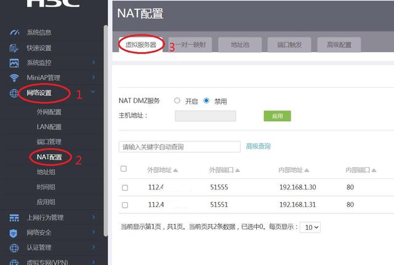Viewport: 394px width, 265px height.
Task: Switch to the 一对一映射 tab
Action: [x=190, y=45]
